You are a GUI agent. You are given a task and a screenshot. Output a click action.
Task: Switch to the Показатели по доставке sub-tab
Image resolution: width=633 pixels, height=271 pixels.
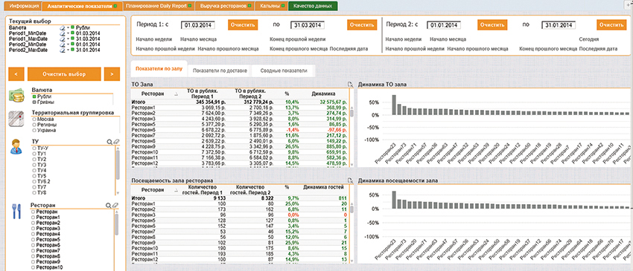220,71
